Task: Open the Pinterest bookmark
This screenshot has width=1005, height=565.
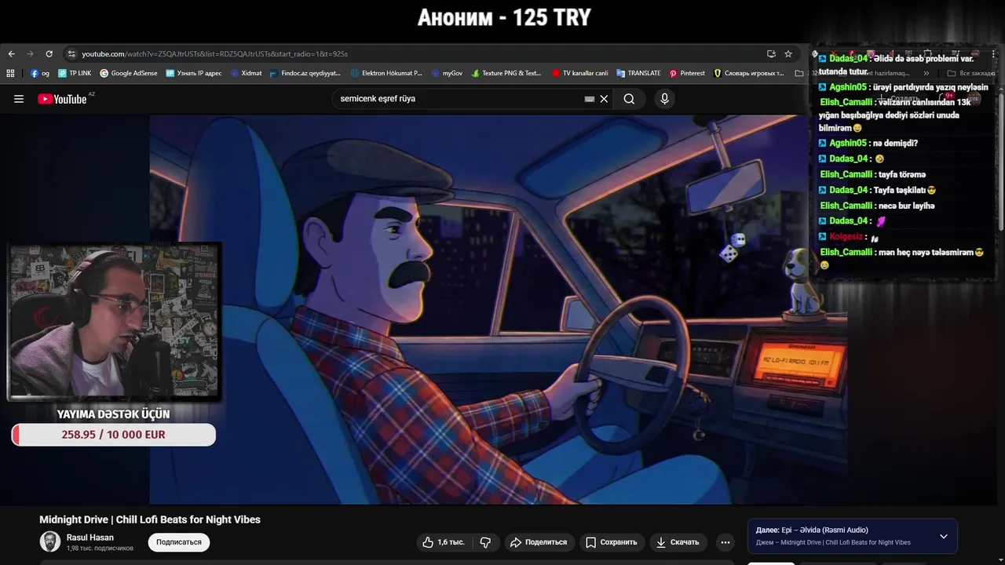Action: [x=687, y=73]
